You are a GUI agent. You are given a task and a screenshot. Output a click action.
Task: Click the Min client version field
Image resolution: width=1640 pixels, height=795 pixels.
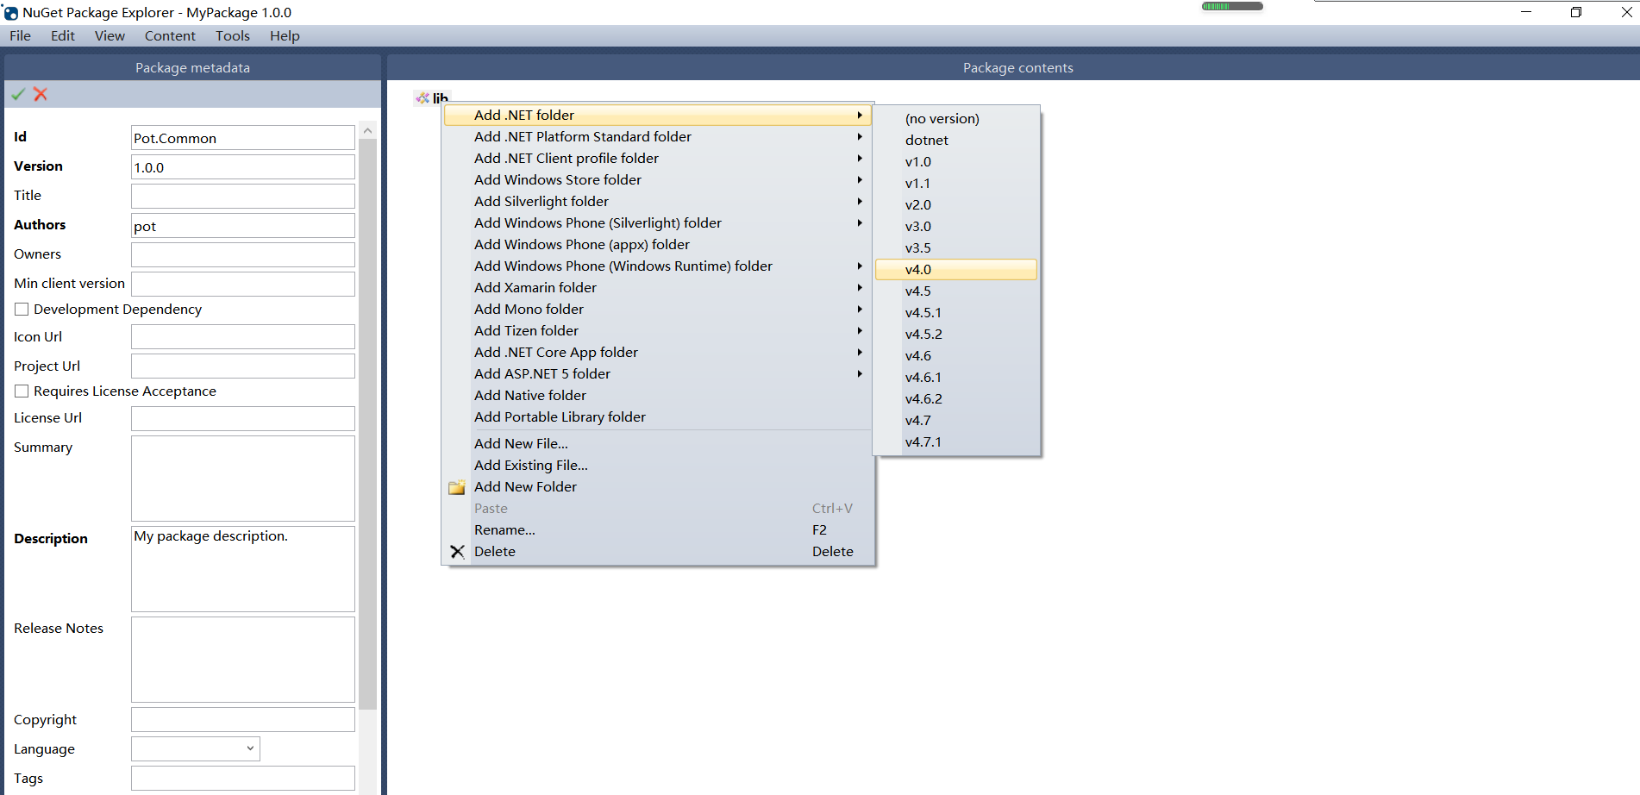click(243, 285)
